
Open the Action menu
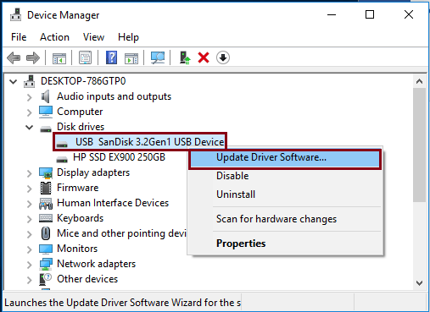(54, 37)
